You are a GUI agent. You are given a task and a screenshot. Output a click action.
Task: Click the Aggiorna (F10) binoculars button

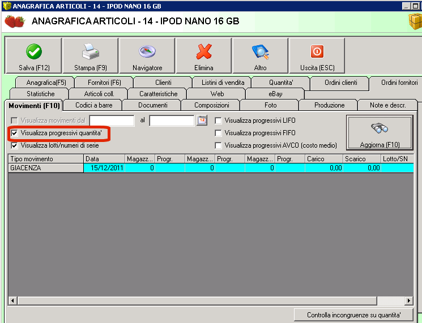[x=380, y=133]
